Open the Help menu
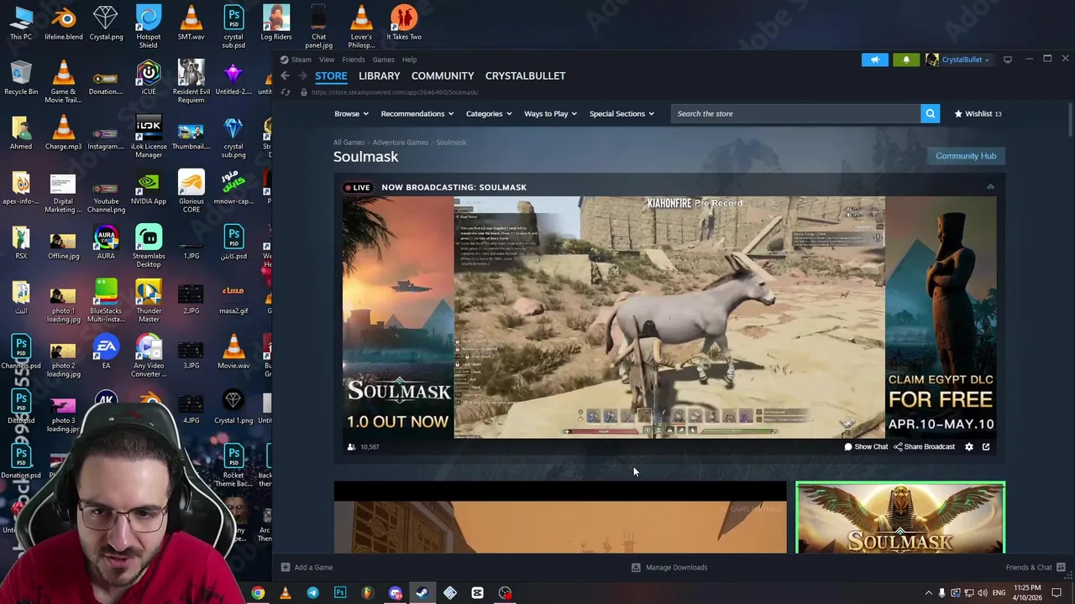This screenshot has width=1075, height=604. (x=409, y=60)
